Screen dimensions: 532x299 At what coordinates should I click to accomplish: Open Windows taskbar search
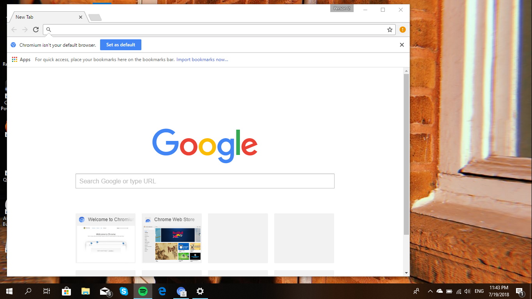click(28, 291)
